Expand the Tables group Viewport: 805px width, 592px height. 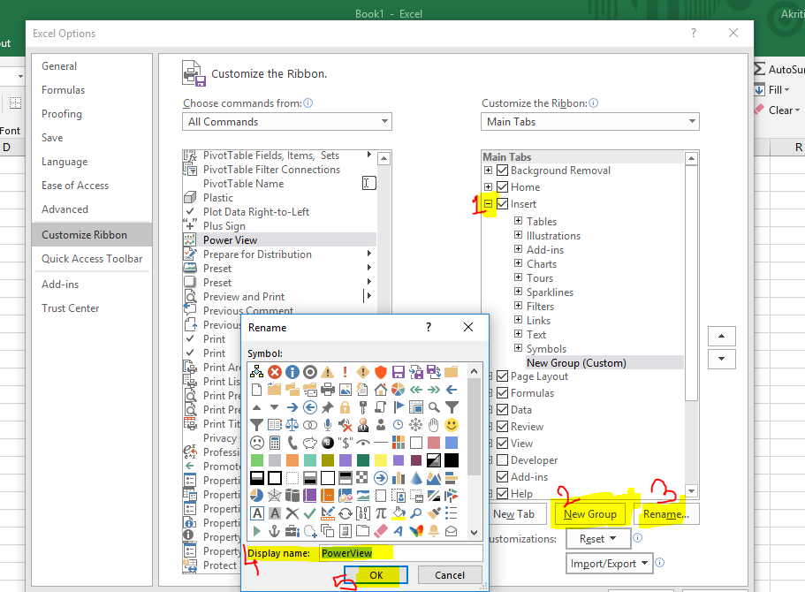click(519, 221)
